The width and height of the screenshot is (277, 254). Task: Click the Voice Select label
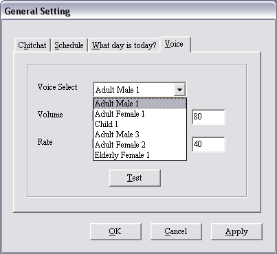(x=58, y=87)
